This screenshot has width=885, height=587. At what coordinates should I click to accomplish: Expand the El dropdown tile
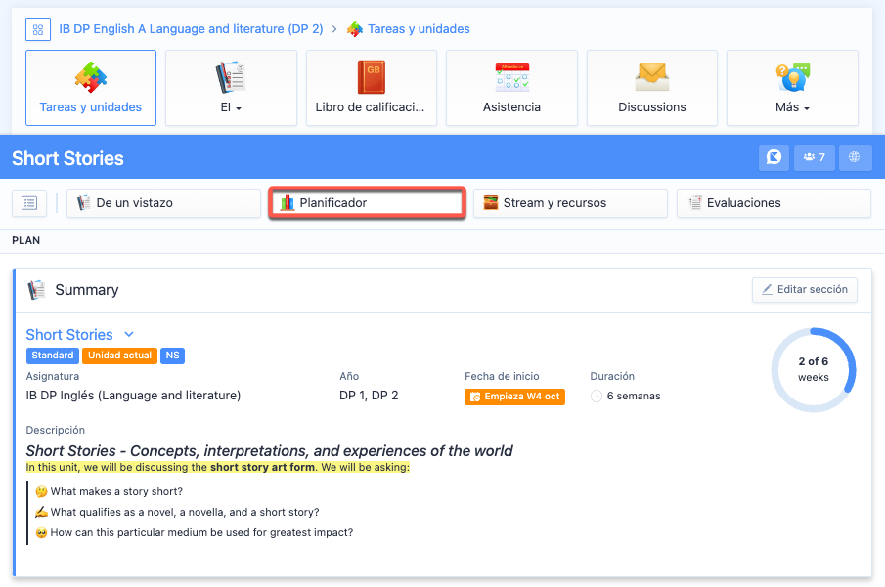pos(231,88)
